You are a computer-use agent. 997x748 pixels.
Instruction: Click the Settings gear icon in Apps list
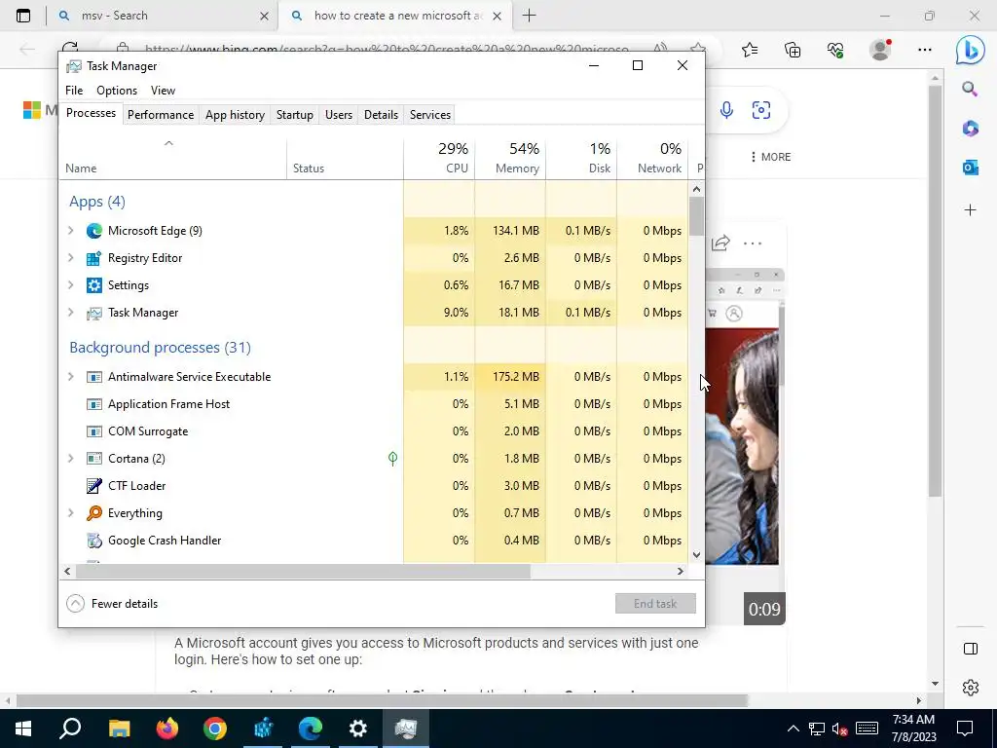(x=94, y=285)
